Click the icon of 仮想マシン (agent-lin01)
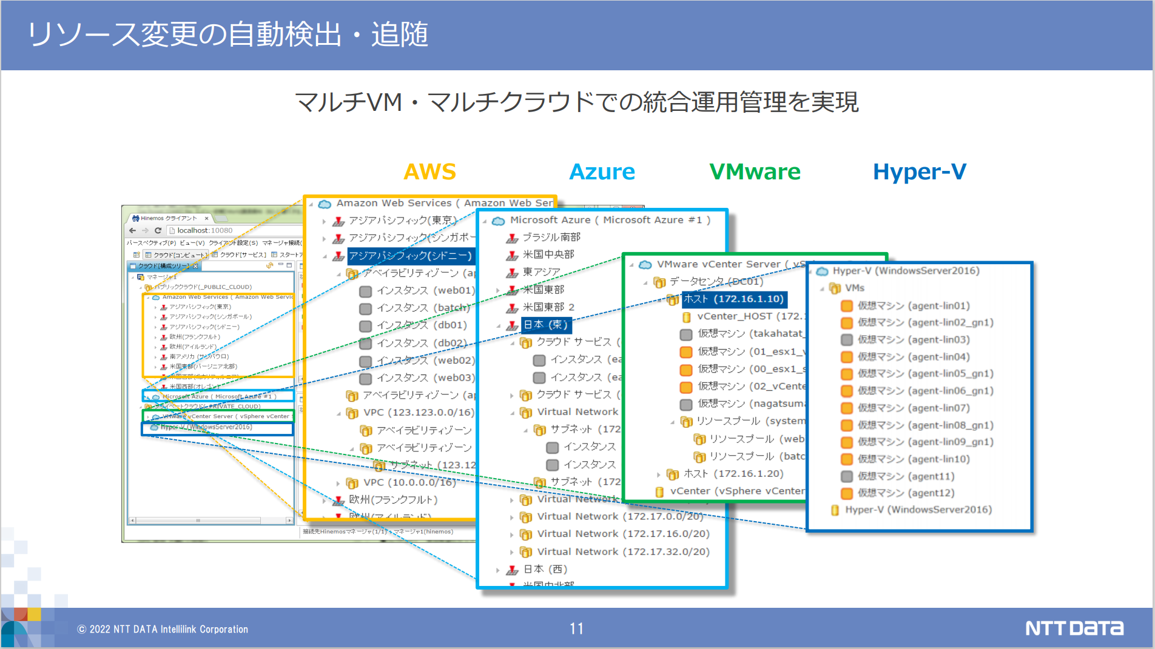Image resolution: width=1155 pixels, height=649 pixels. coord(847,306)
